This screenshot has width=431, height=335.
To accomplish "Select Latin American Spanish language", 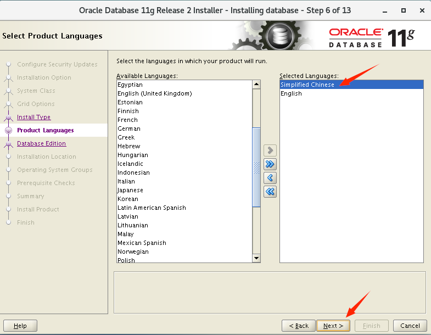I will [184, 208].
